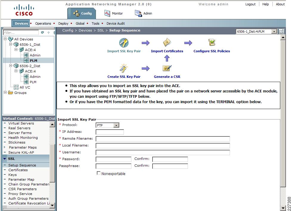Screen dimensions: 291x211
Task: Click the ACE:4 module icon under 6506-1_Dist
Action: pyautogui.click(x=21, y=50)
